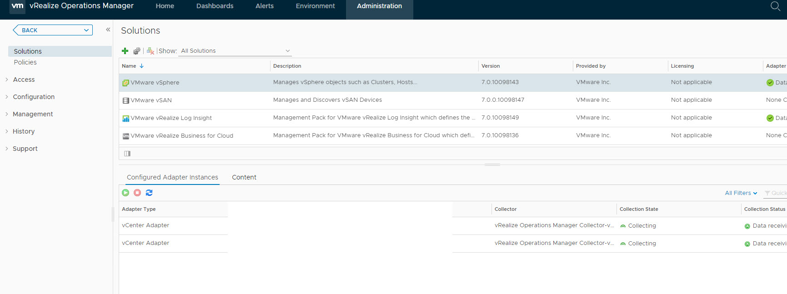This screenshot has width=787, height=294.
Task: Open the Dashboards menu
Action: click(215, 6)
